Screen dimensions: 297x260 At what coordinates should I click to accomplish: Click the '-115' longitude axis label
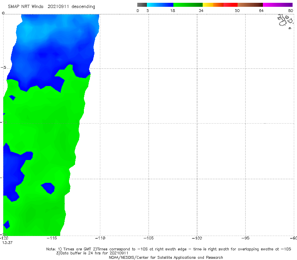pyautogui.click(x=52, y=238)
